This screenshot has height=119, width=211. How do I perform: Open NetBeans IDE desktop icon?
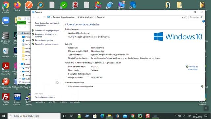coord(17,84)
